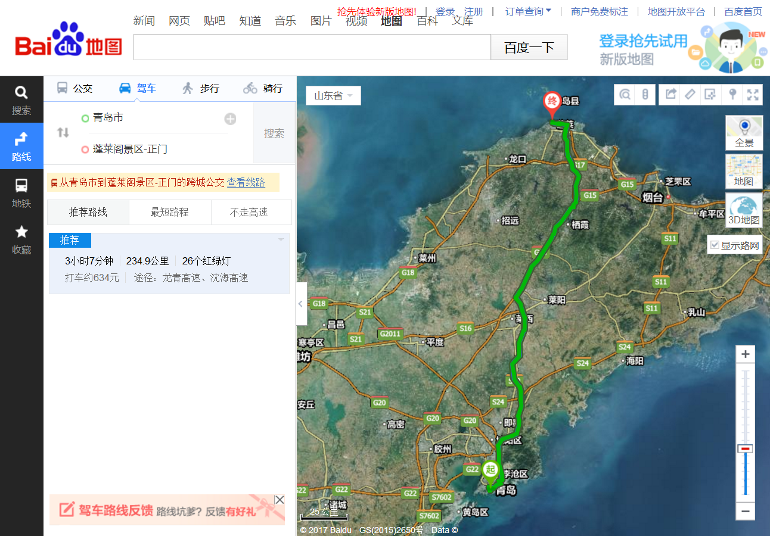Switch to 地图 standard map thumbnail
This screenshot has width=770, height=536.
744,172
